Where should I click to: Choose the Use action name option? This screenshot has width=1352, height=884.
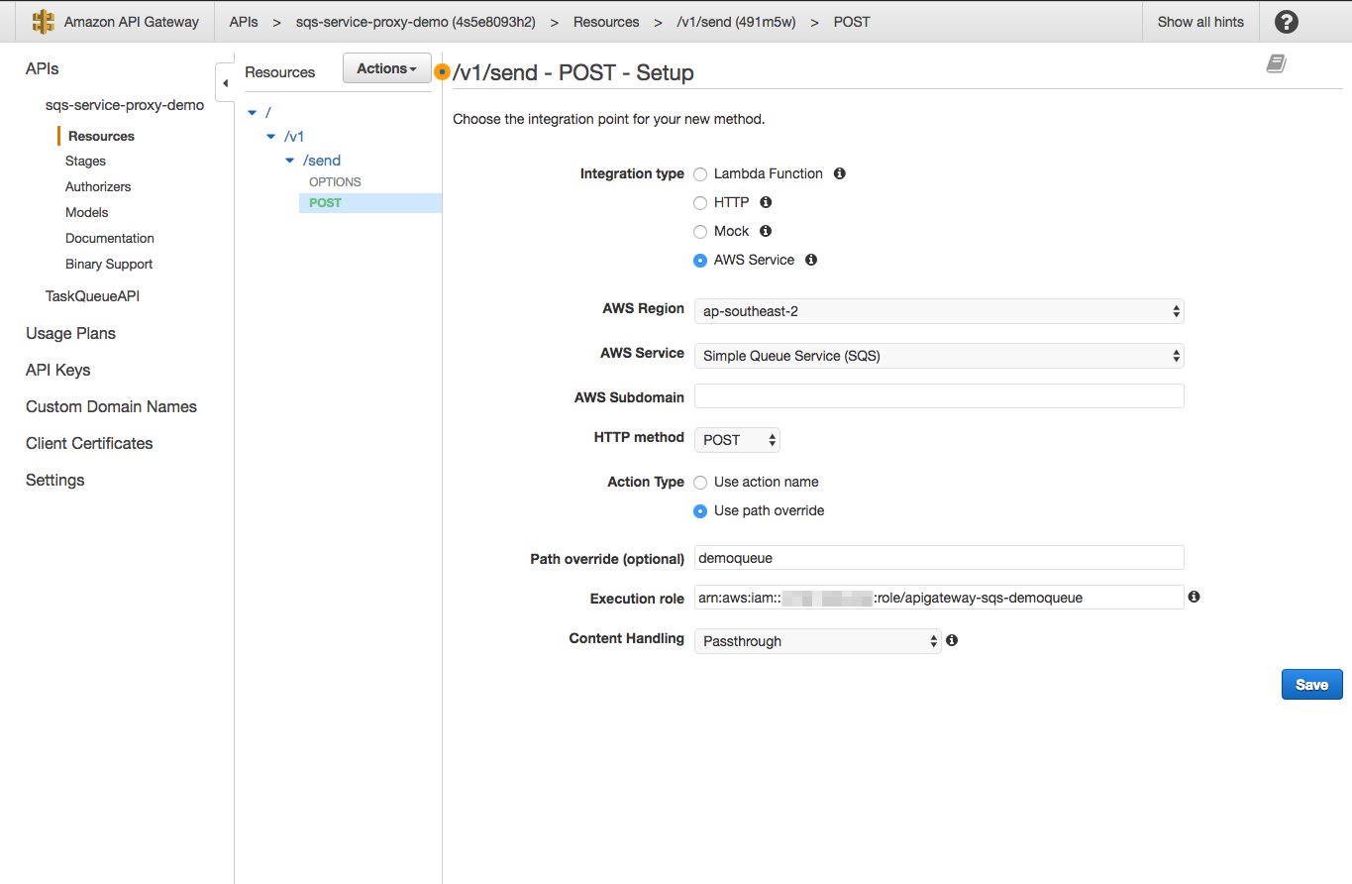point(700,483)
